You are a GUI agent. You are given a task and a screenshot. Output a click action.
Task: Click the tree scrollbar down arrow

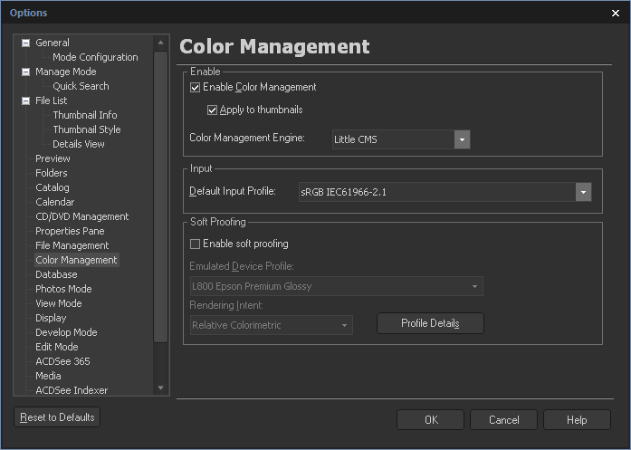(x=161, y=388)
